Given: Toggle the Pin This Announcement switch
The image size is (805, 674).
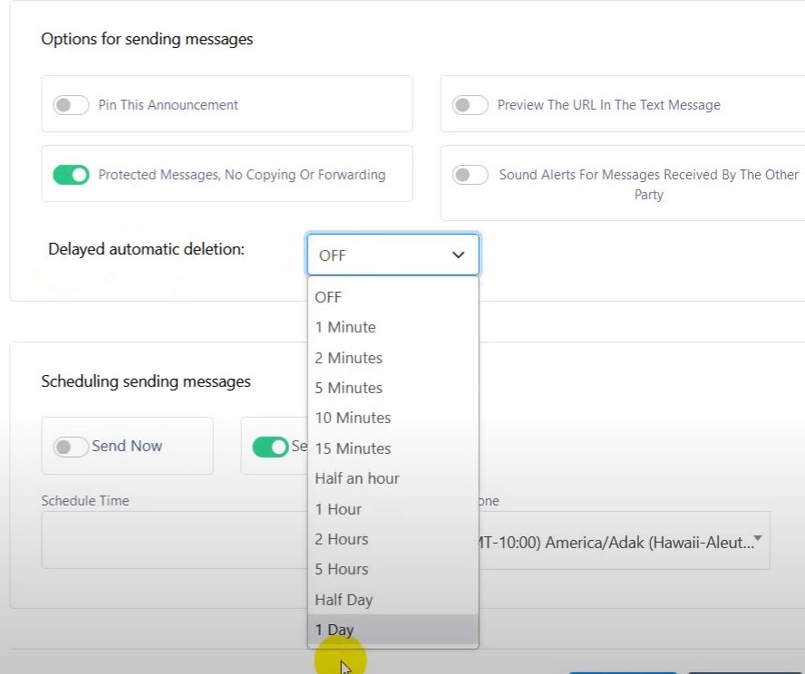Looking at the screenshot, I should (x=71, y=104).
